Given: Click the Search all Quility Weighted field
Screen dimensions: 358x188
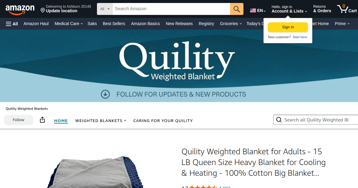Looking at the screenshot, I should click(316, 120).
